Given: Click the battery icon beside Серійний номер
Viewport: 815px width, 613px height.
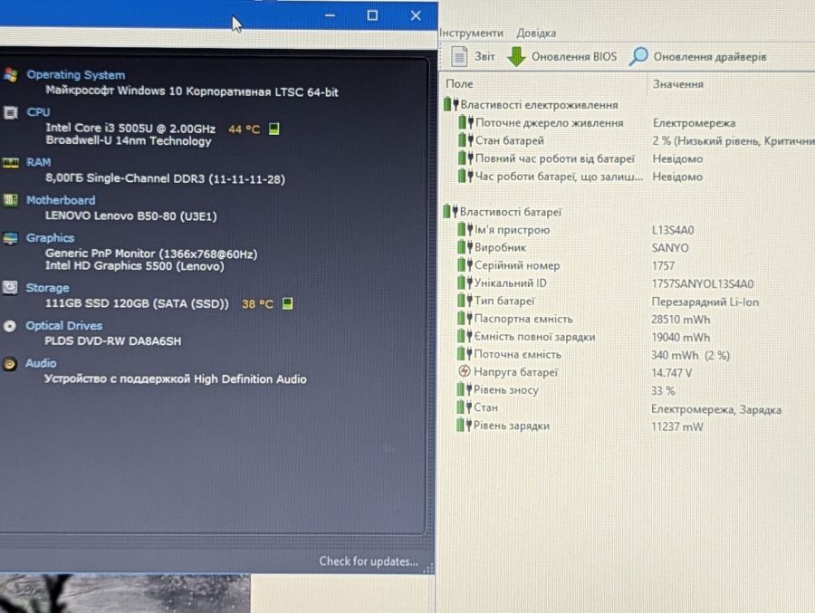Looking at the screenshot, I should (465, 264).
